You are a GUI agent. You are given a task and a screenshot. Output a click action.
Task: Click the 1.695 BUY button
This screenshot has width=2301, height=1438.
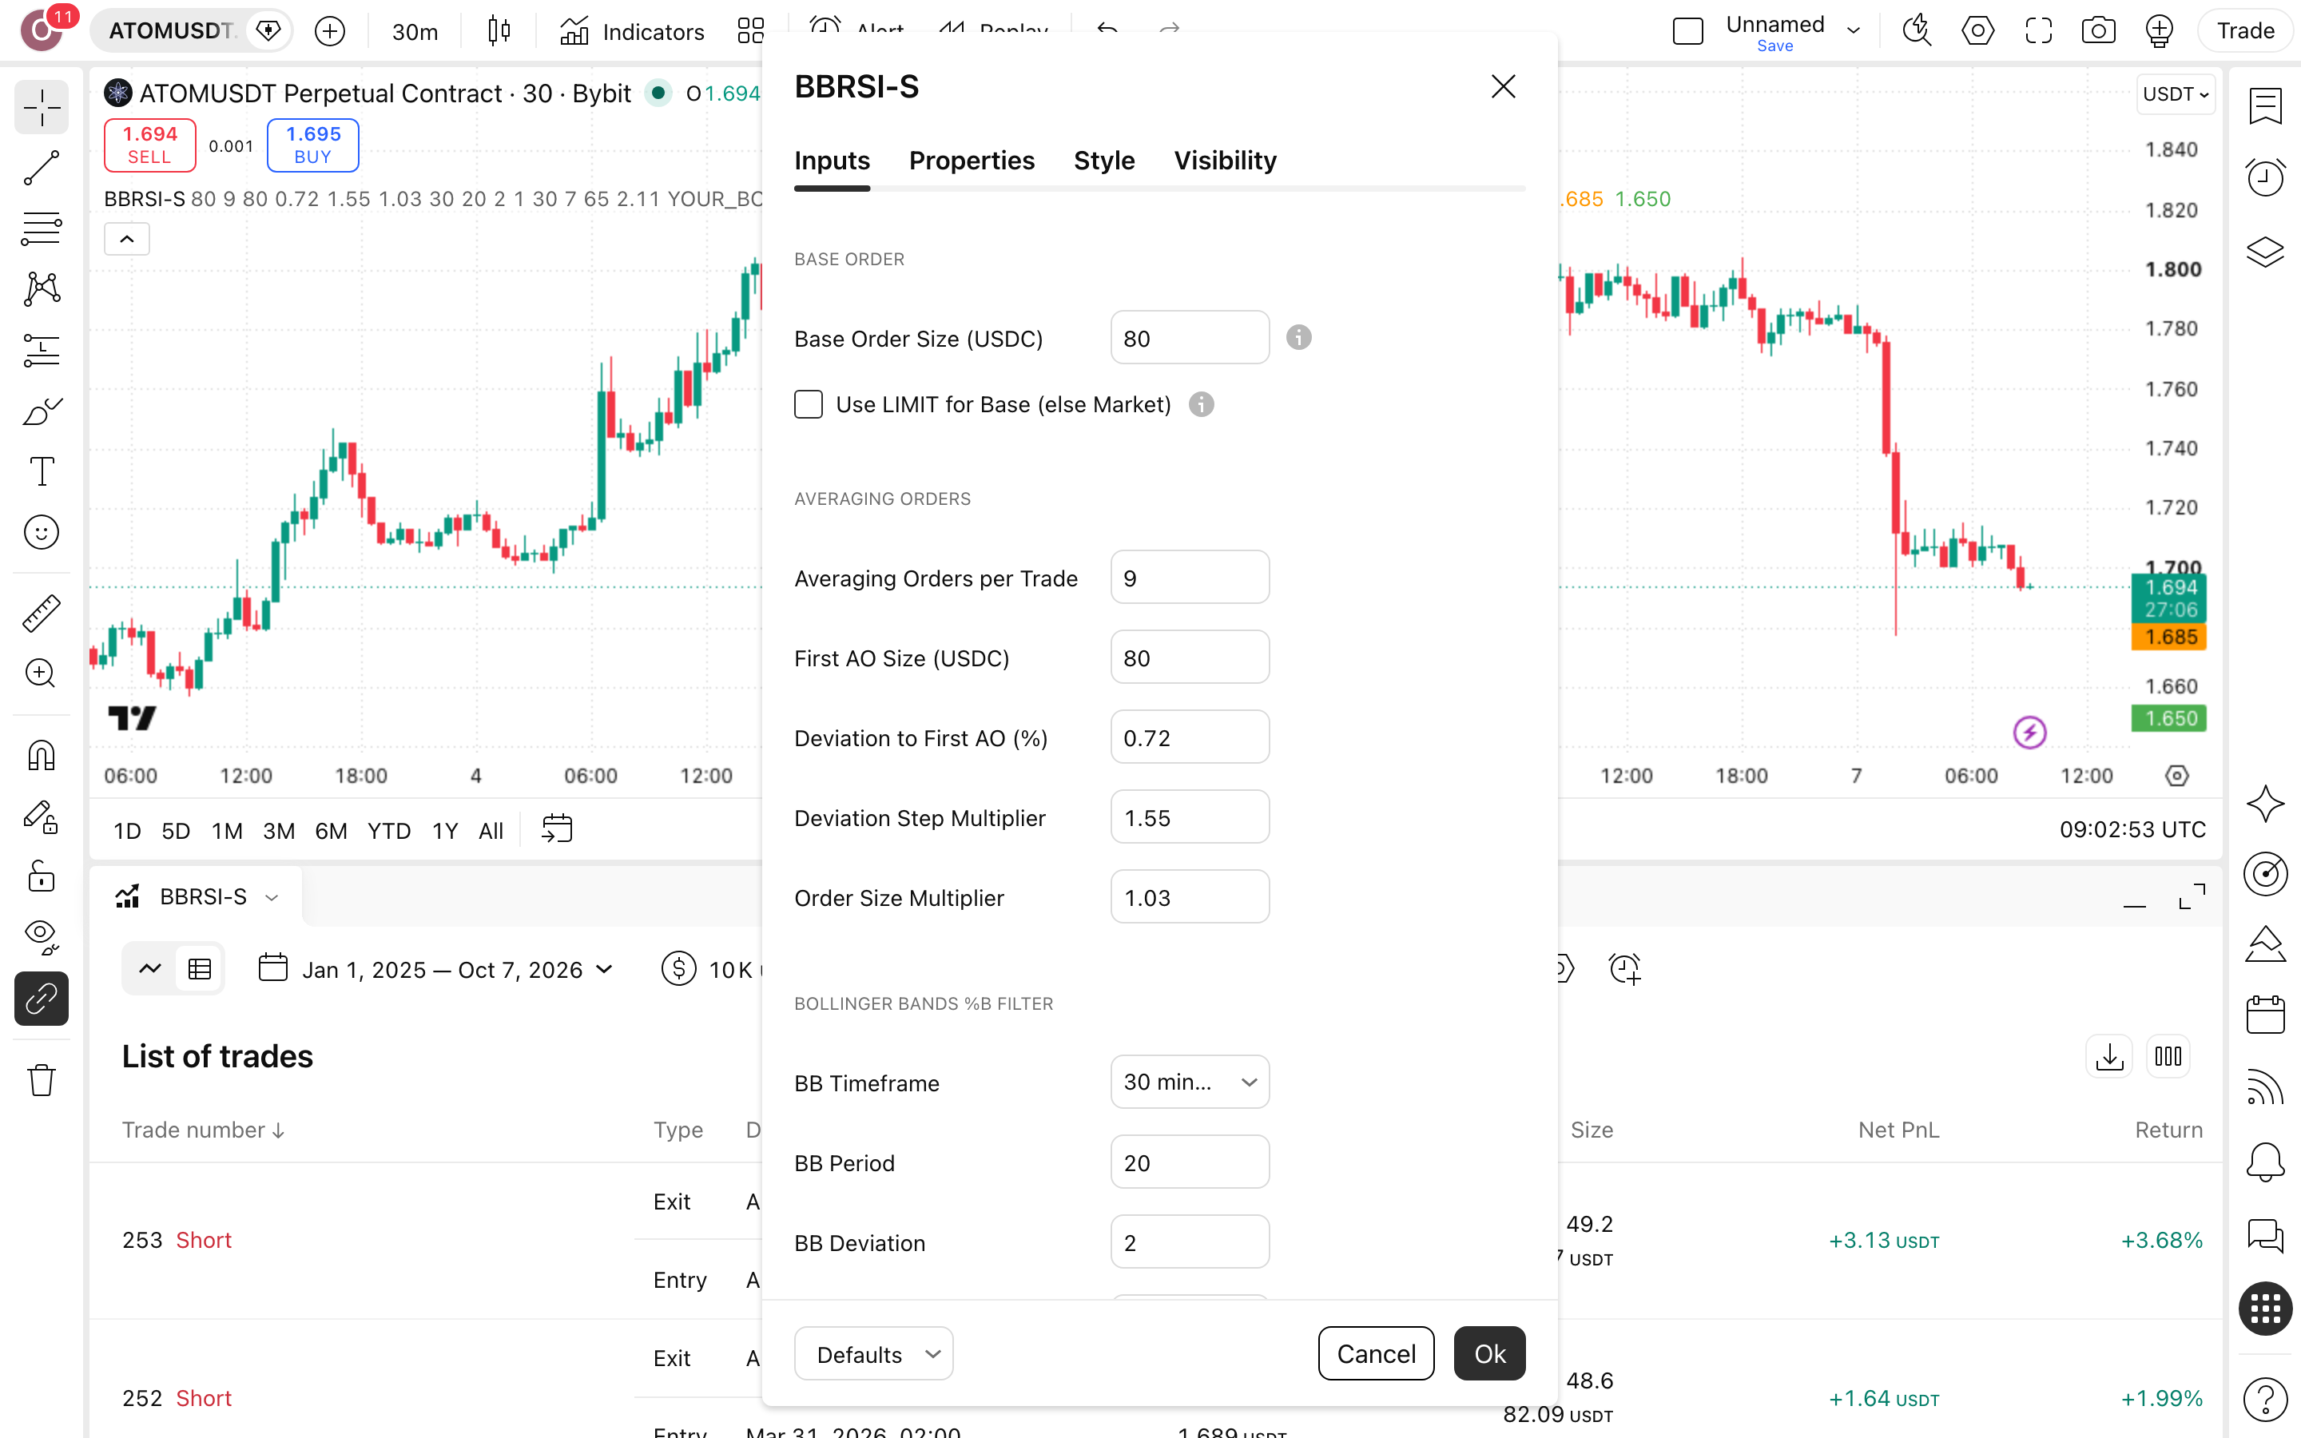(313, 145)
